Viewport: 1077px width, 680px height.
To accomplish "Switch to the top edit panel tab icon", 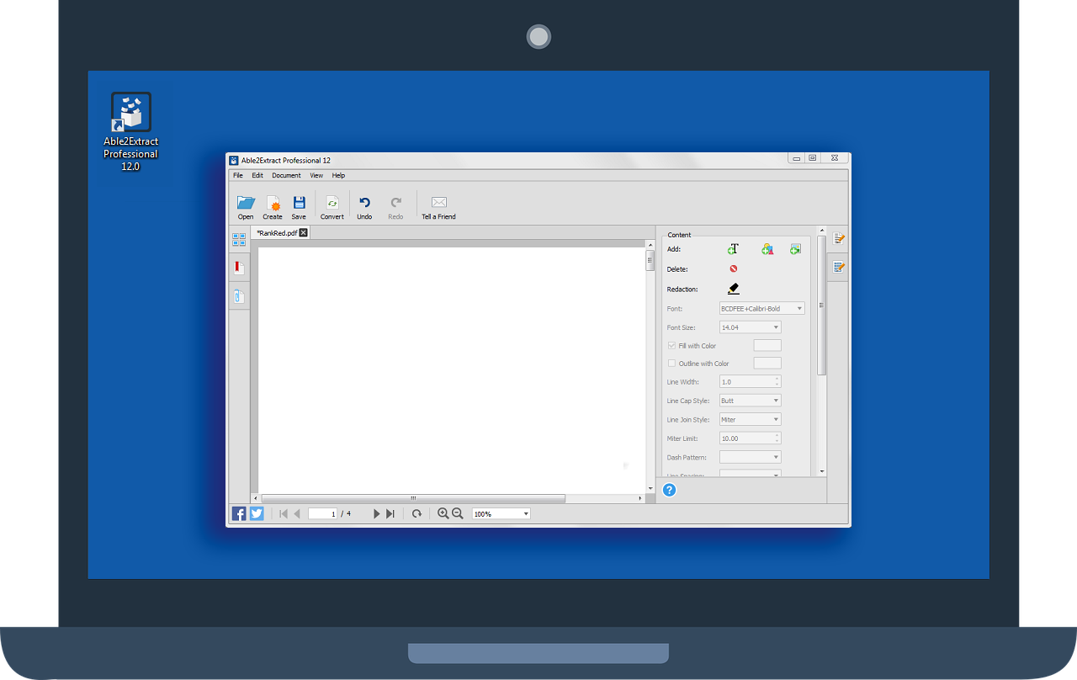I will click(x=838, y=239).
